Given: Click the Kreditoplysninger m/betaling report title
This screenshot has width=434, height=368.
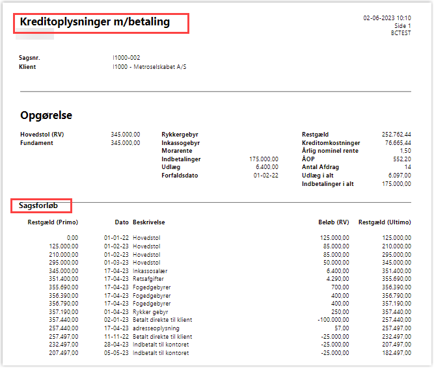Looking at the screenshot, I should click(x=95, y=22).
